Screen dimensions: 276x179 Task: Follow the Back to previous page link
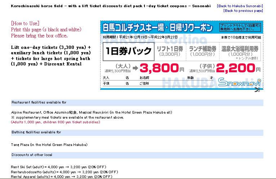[243, 11]
